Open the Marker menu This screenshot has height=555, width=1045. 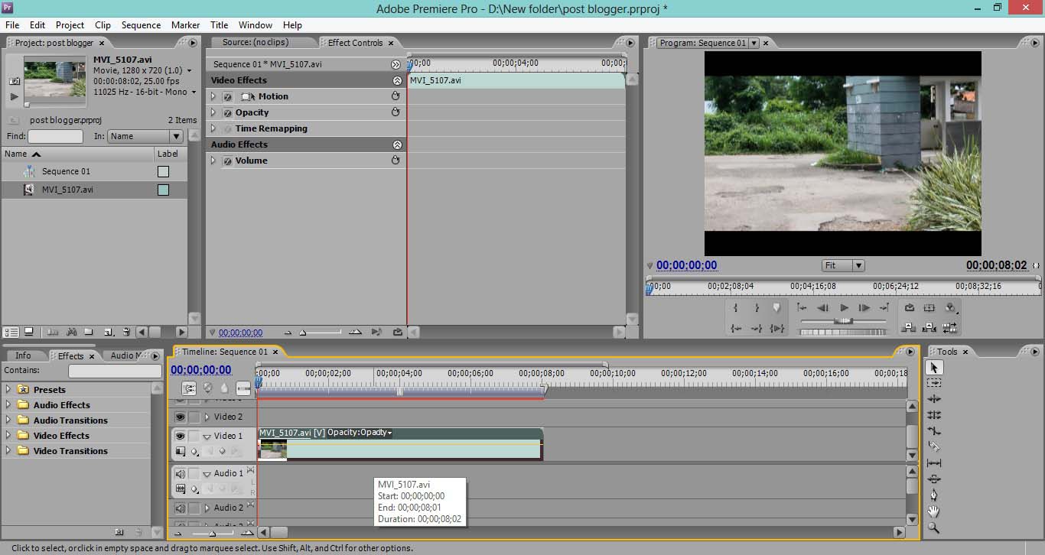pyautogui.click(x=186, y=25)
